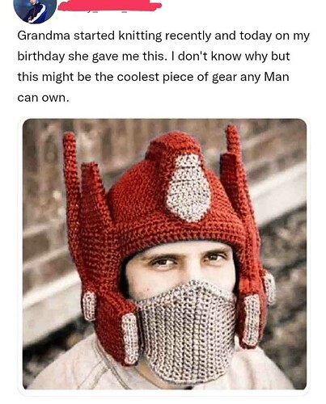Click the red redacted username bar

[109, 6]
